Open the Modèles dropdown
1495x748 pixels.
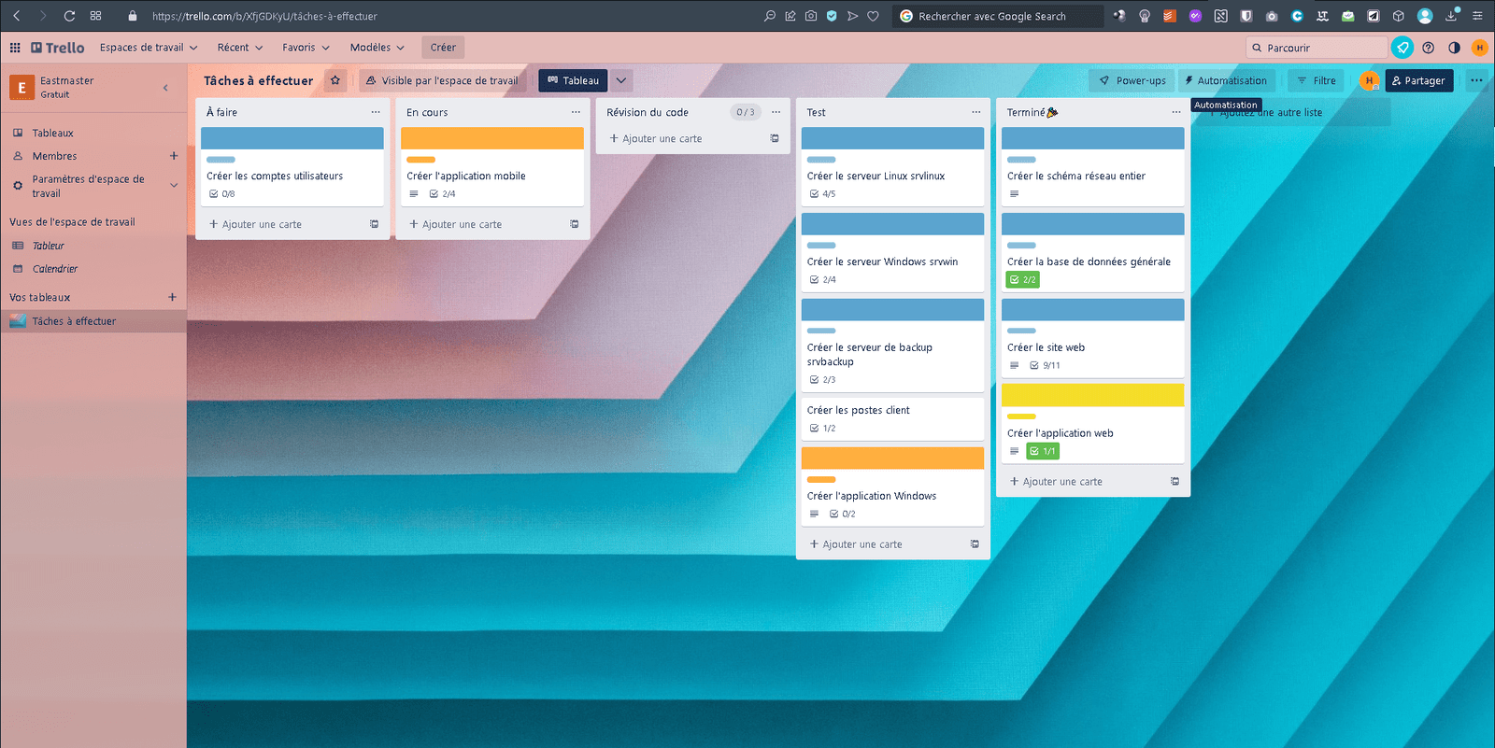pos(377,48)
